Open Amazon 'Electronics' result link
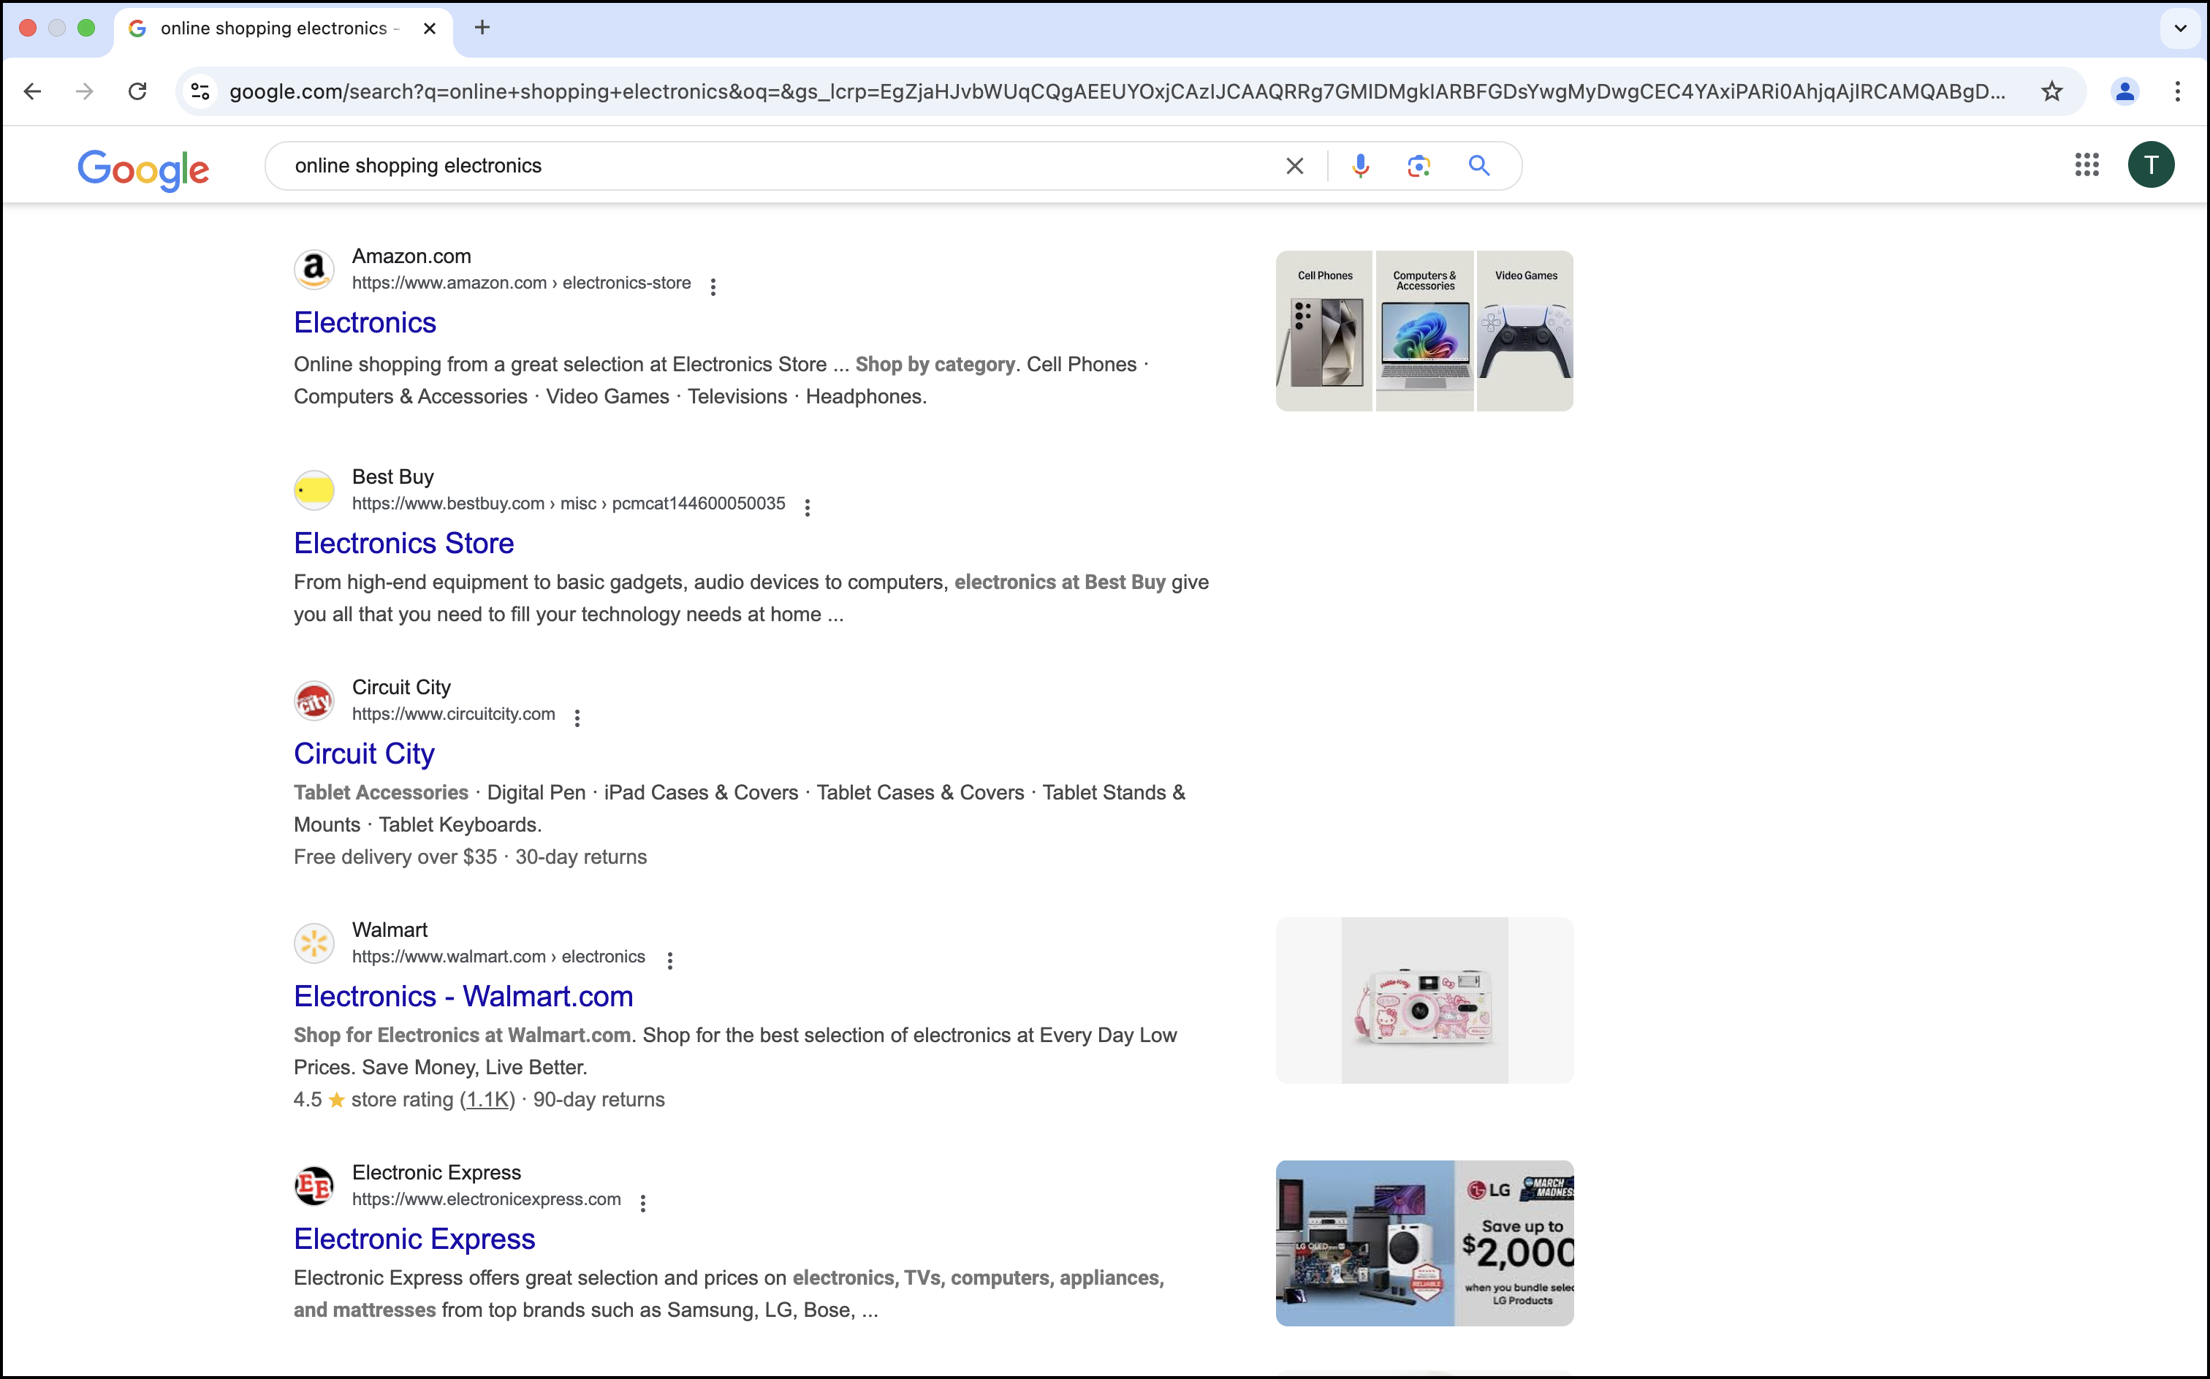The image size is (2210, 1379). point(365,323)
